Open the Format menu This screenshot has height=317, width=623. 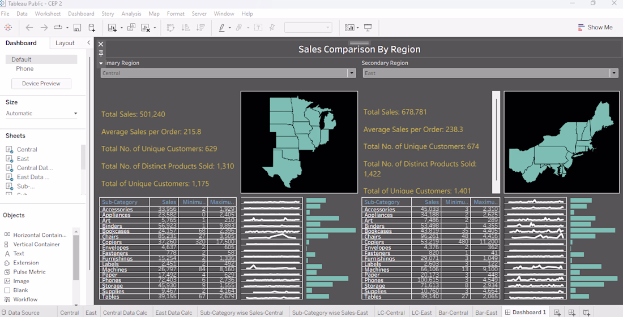click(176, 14)
